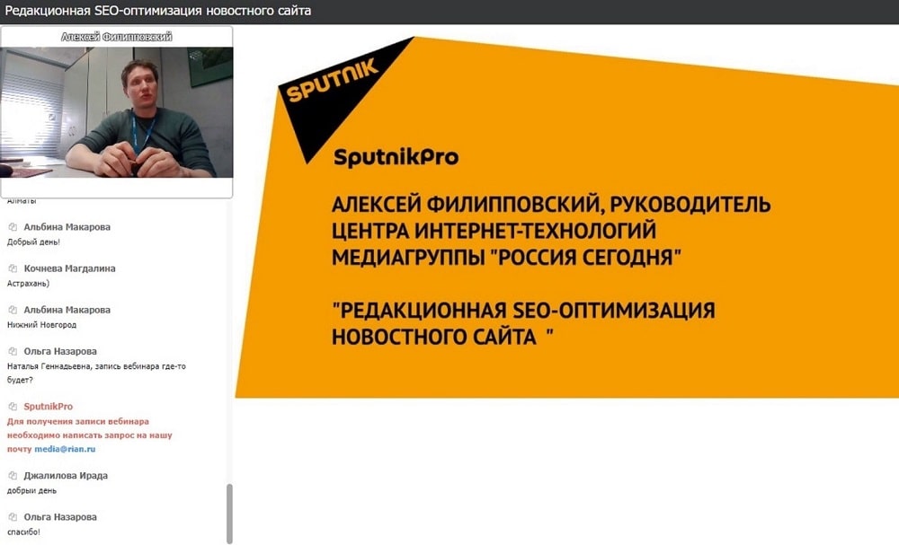Click the message "спасибо!"

click(x=23, y=532)
